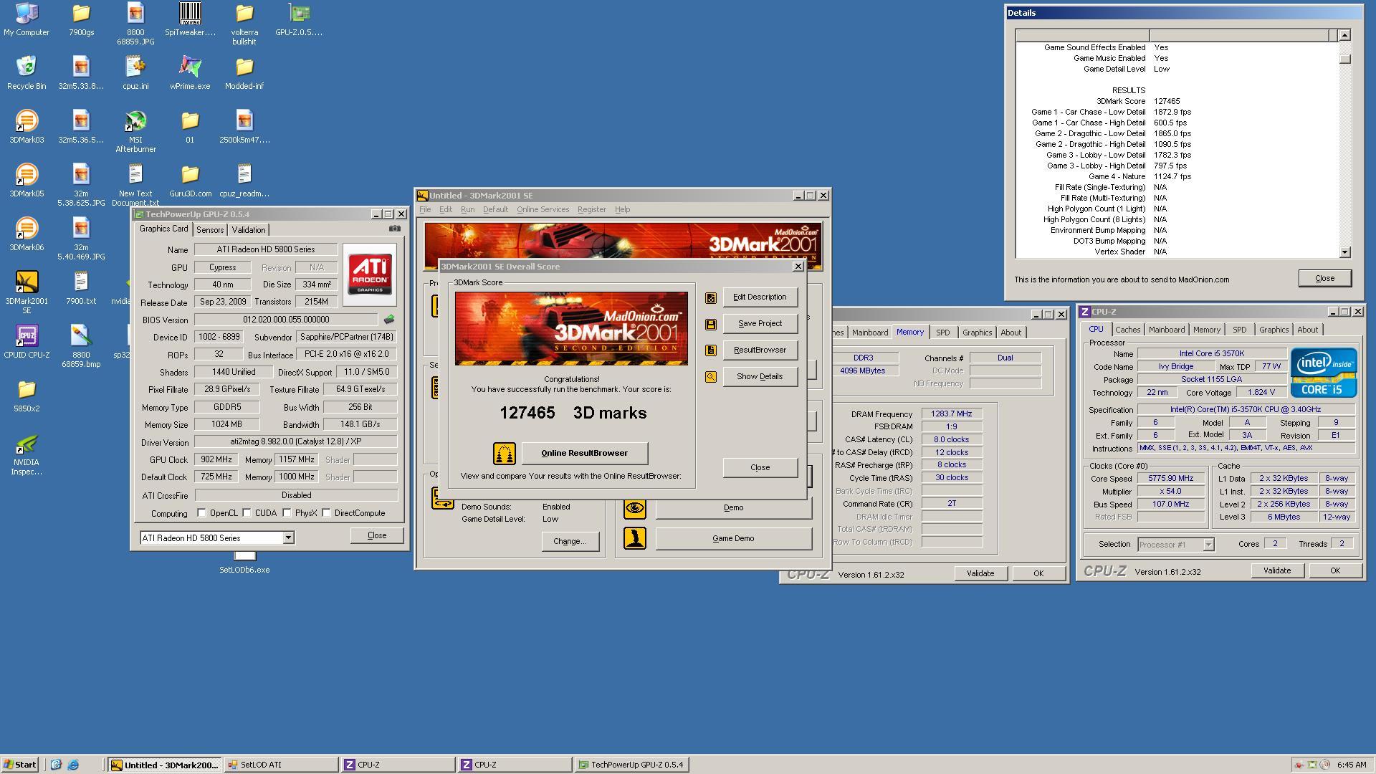
Task: Enable the DirectCompute checkbox
Action: pyautogui.click(x=327, y=513)
